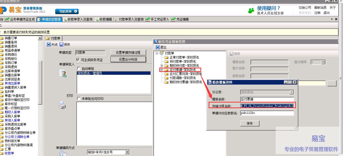The image size is (343, 156).
Task: Click the 付款单 root node icon in tree
Action: (x=162, y=53)
